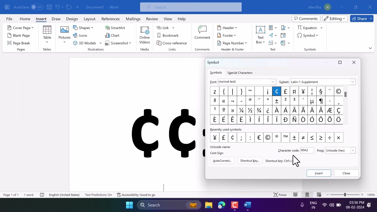
Task: Open the Home ribbon tab
Action: point(25,19)
